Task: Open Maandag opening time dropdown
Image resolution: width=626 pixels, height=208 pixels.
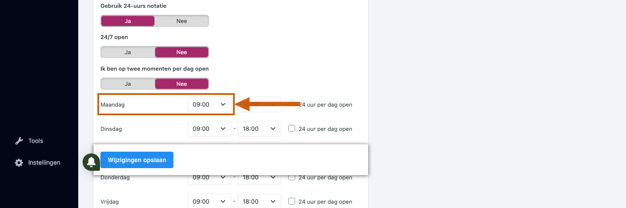Action: (x=210, y=104)
